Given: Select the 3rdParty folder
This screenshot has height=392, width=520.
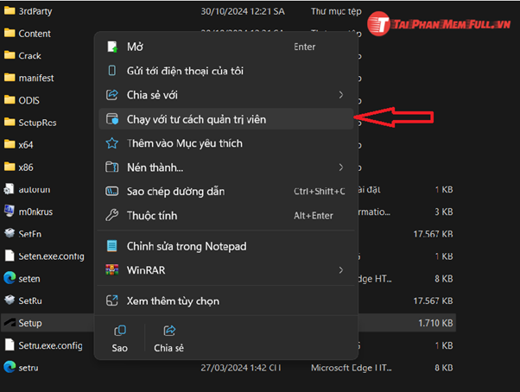Looking at the screenshot, I should point(36,11).
